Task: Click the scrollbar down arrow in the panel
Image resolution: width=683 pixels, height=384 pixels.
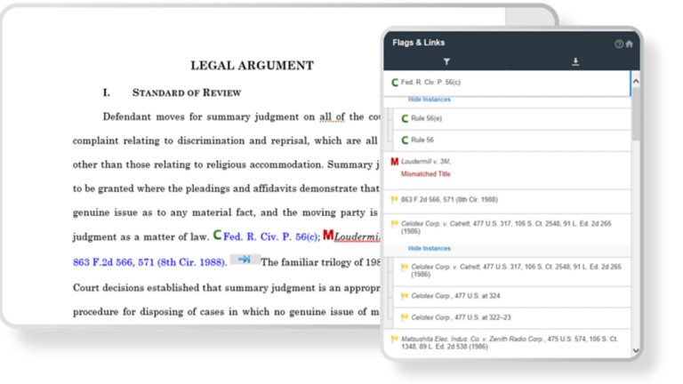Action: pos(636,350)
